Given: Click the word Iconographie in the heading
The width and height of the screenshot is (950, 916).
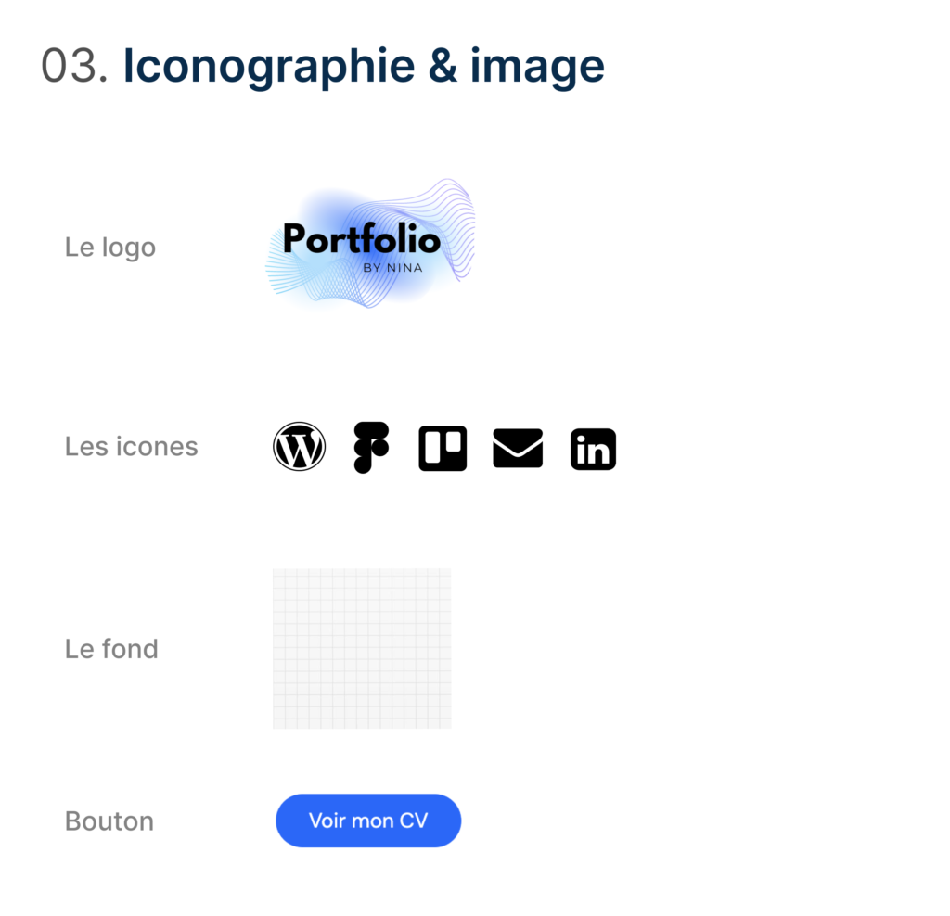Looking at the screenshot, I should pos(269,67).
